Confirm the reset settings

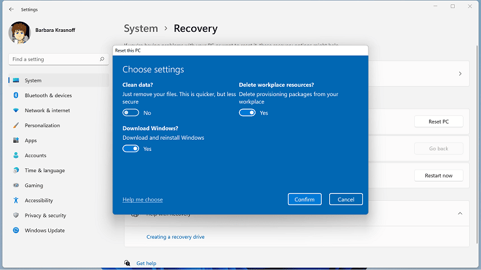[x=305, y=200]
